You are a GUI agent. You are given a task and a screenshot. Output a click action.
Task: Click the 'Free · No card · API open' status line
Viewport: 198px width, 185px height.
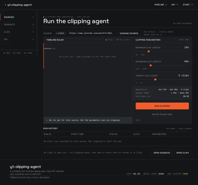[18, 53]
